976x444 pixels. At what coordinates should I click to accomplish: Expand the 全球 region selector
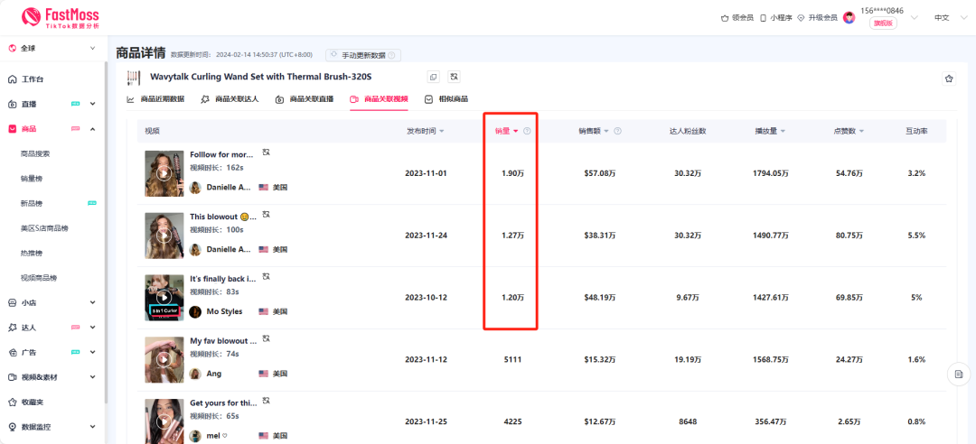pos(52,48)
